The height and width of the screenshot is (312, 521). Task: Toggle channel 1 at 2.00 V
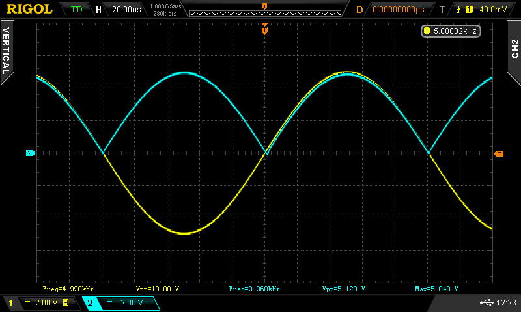point(39,303)
